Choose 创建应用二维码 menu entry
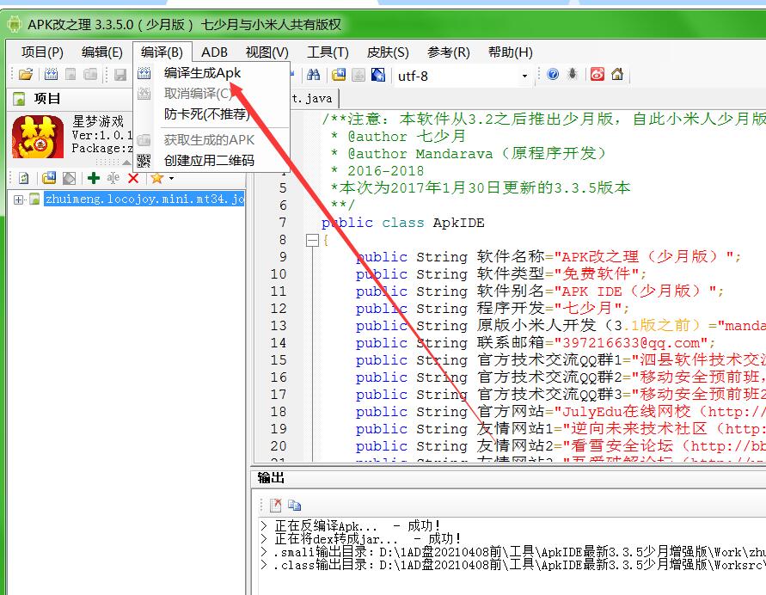The width and height of the screenshot is (766, 595). pos(209,160)
